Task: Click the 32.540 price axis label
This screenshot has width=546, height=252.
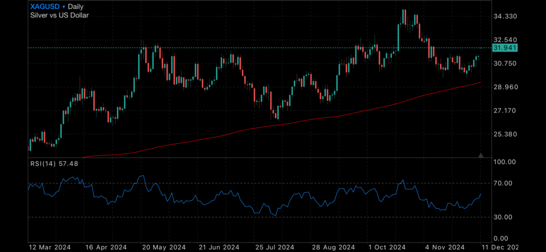Action: click(505, 39)
